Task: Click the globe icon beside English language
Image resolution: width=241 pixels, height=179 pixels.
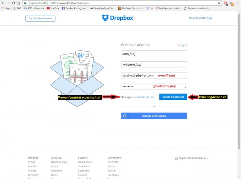Action: click(x=176, y=158)
